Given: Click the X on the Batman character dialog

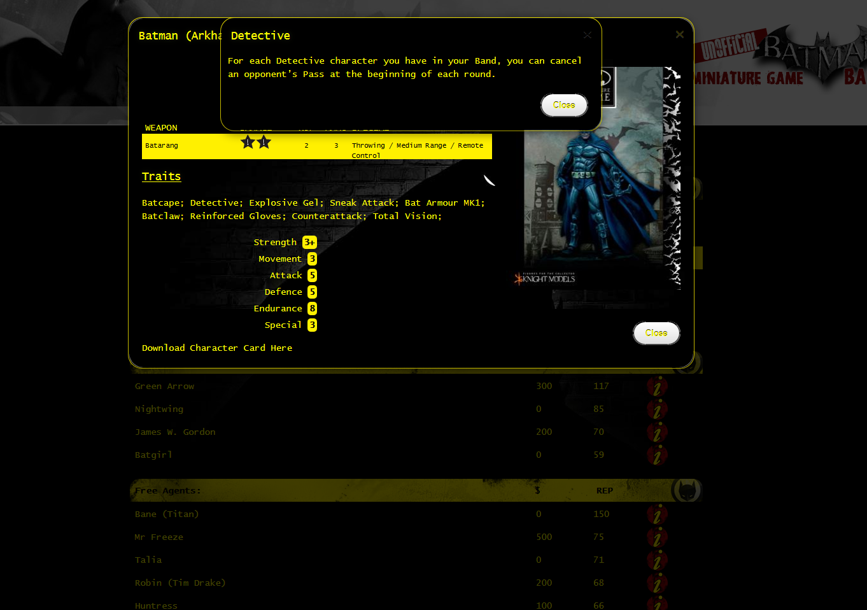Looking at the screenshot, I should point(680,34).
